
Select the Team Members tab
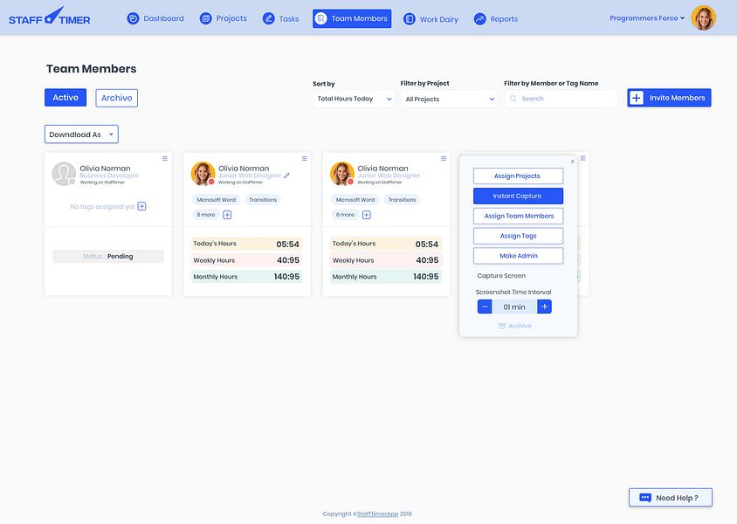point(352,18)
